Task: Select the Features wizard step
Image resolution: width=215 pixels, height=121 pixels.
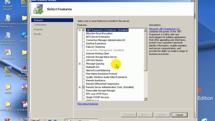Action: coord(52,20)
